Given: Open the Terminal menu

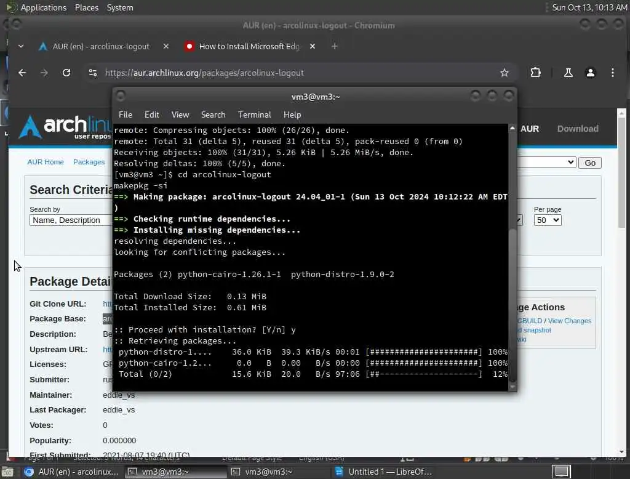Looking at the screenshot, I should 254,115.
